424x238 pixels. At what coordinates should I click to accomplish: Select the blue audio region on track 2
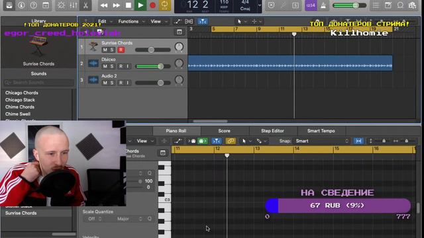coord(290,63)
